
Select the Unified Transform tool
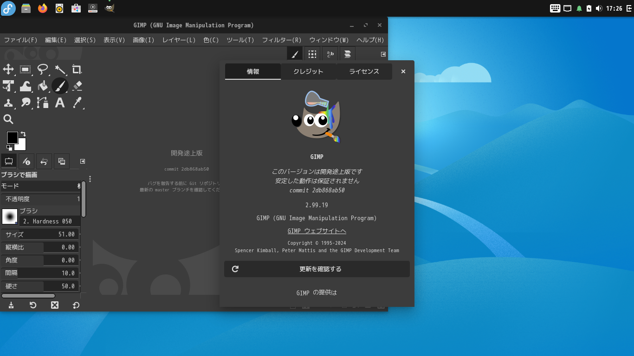(x=8, y=86)
